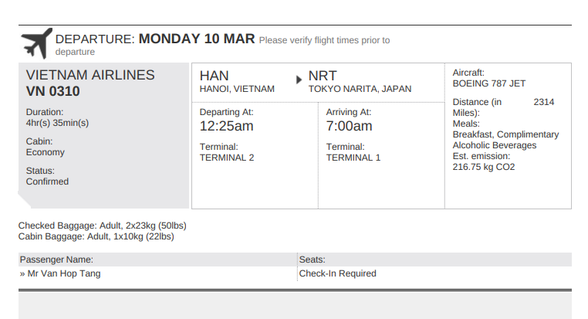Click the BOEING 787 JET aircraft text
Viewport: 588px width, 319px height.
point(488,83)
